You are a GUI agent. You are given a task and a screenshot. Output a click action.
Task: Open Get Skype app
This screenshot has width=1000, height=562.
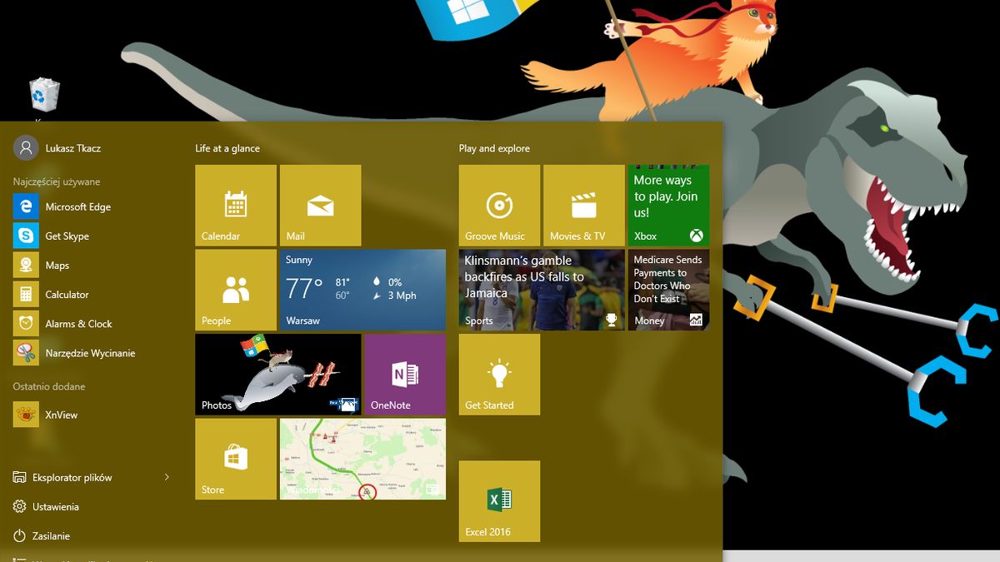pyautogui.click(x=92, y=236)
